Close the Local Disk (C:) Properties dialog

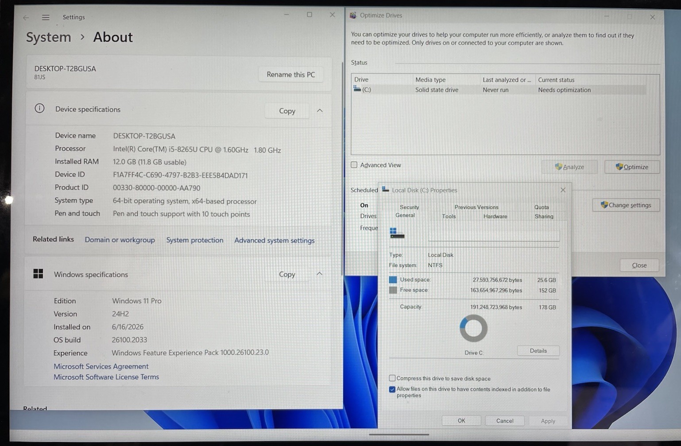(563, 190)
